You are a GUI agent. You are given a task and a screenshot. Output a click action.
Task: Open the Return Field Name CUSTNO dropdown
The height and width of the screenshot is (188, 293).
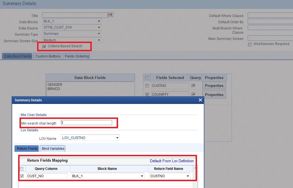[170, 176]
